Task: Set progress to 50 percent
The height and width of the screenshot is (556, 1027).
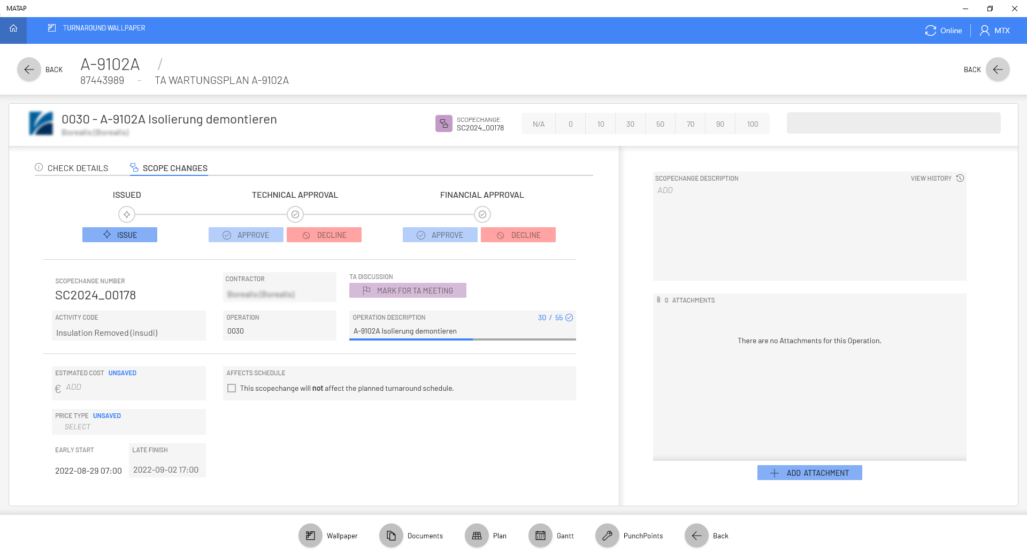Action: [660, 124]
